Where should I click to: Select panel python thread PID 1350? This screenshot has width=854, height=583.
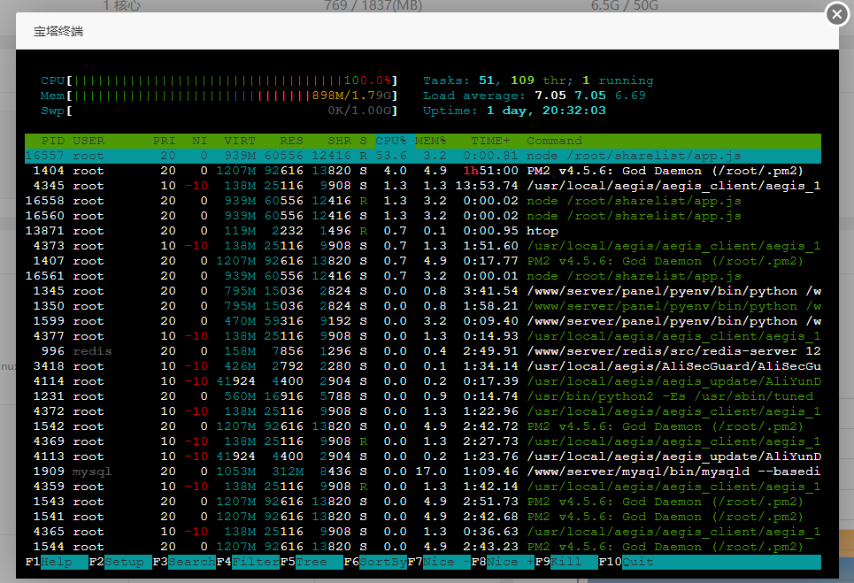coord(423,306)
